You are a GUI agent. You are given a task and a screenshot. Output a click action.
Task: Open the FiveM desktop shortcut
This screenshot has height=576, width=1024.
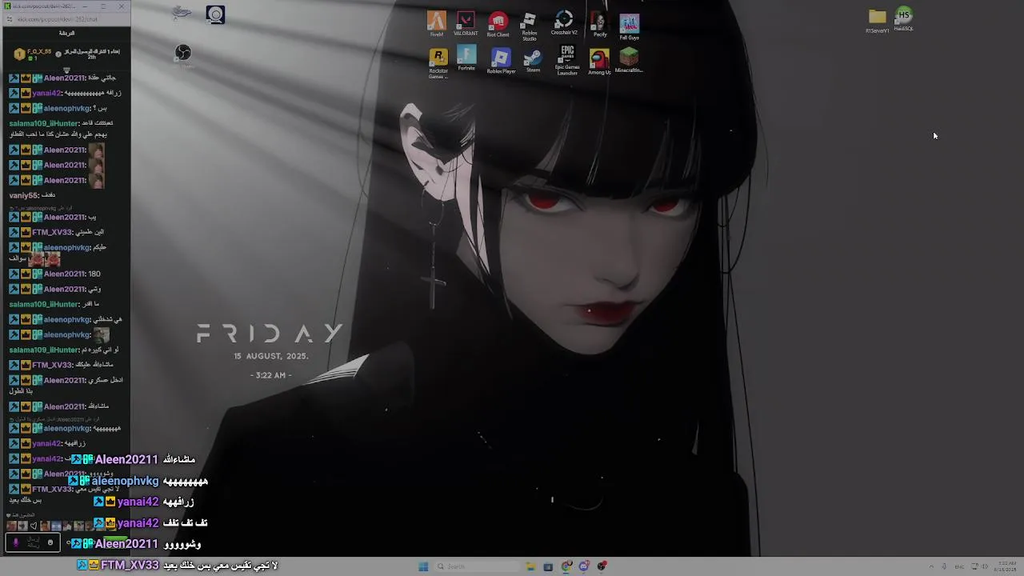(x=436, y=24)
